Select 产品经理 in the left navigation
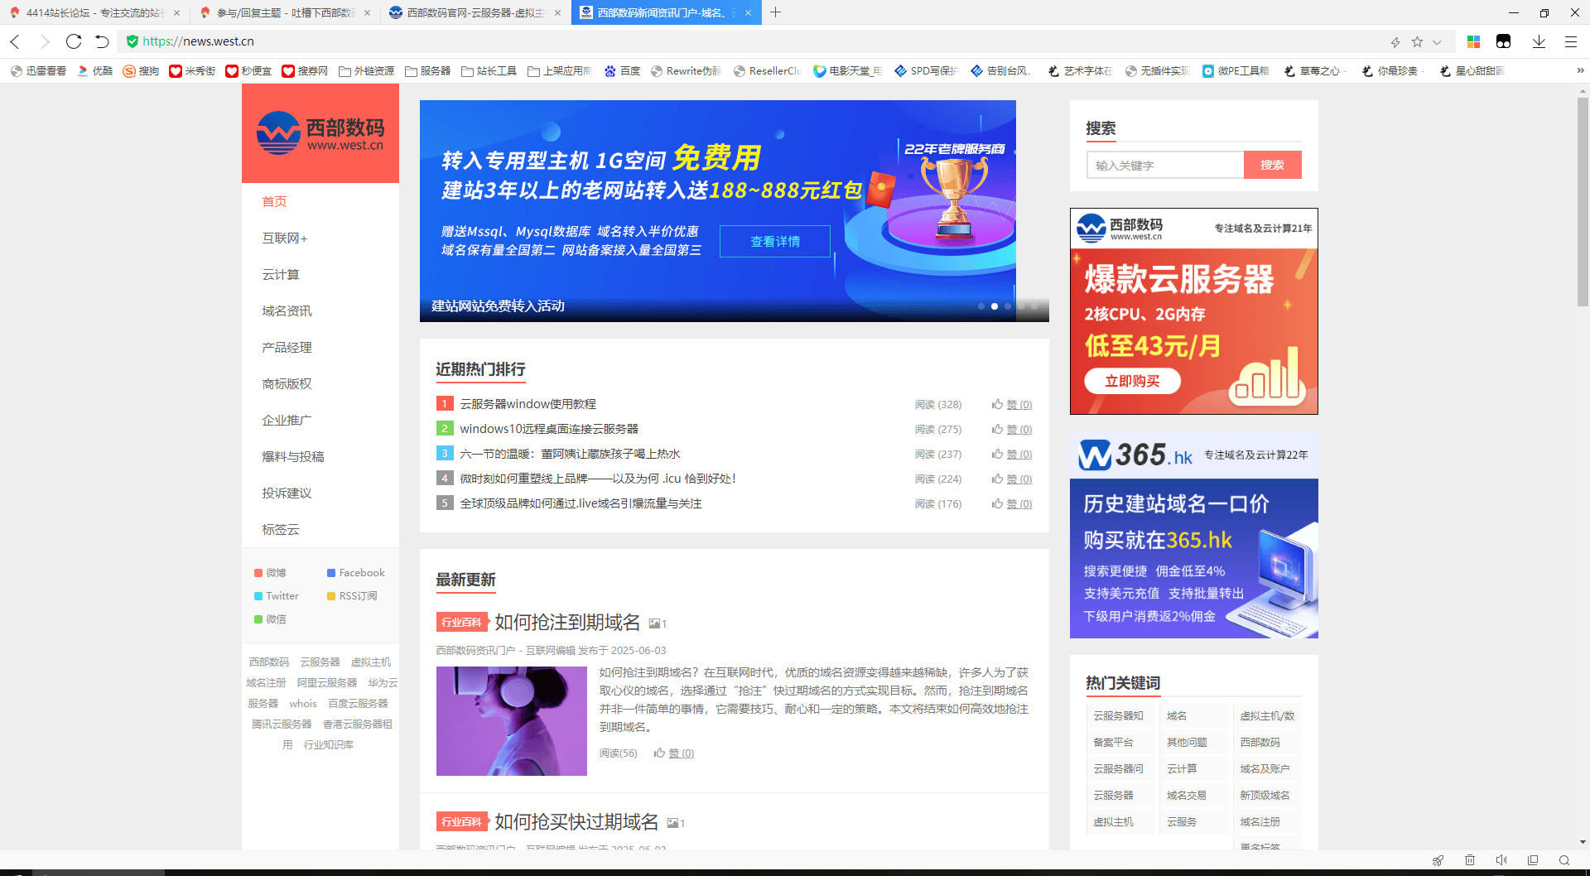1590x876 pixels. tap(287, 347)
